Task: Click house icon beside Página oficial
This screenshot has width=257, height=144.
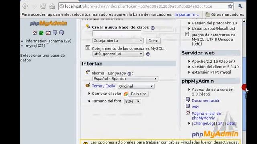Action: [x=188, y=112]
